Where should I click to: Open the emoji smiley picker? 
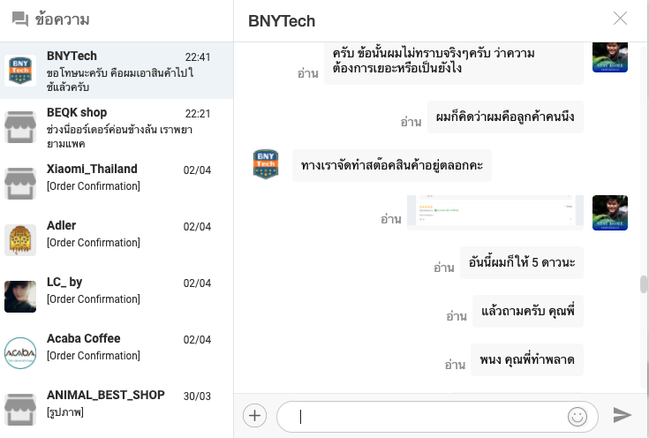(x=577, y=416)
